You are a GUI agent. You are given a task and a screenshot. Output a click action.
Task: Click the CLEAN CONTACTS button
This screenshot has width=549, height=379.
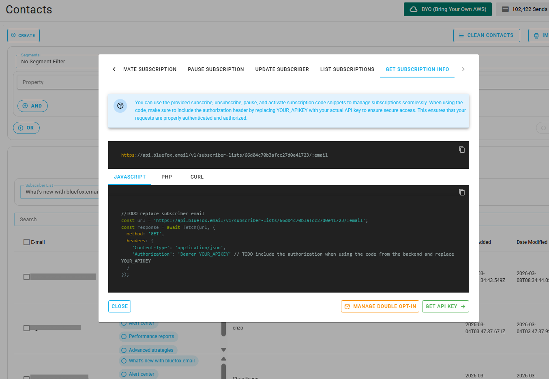(x=487, y=35)
